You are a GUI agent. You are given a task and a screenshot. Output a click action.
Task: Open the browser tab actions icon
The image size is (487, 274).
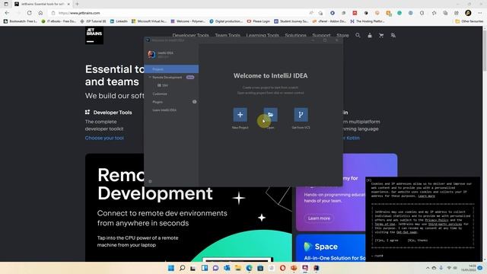6,4
